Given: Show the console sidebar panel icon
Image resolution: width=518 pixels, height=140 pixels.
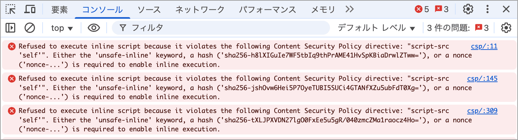Looking at the screenshot, I should (x=10, y=28).
